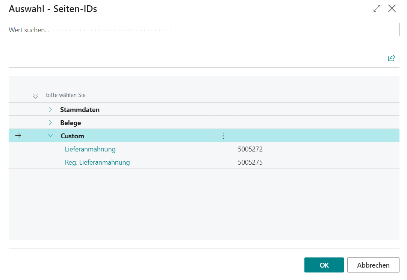Expand the Stammdaten group chevron
This screenshot has width=407, height=280.
pyautogui.click(x=50, y=109)
